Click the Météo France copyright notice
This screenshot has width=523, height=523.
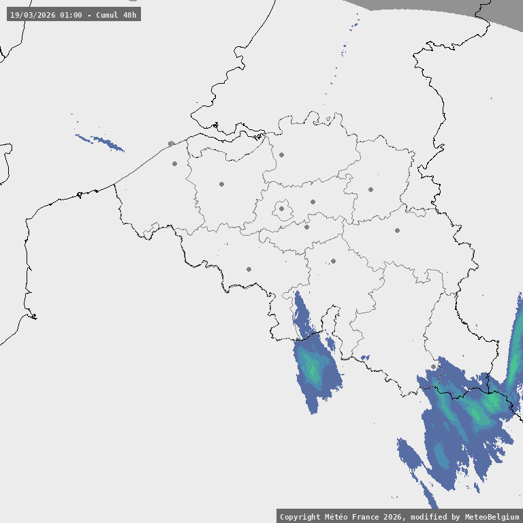point(399,517)
